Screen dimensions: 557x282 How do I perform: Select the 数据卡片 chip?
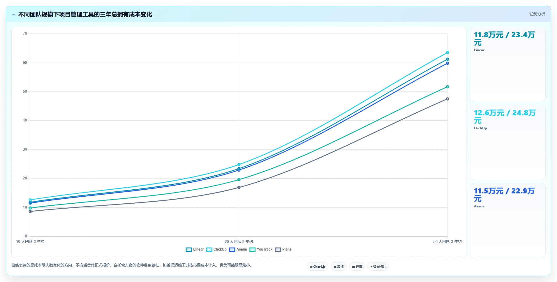point(378,267)
